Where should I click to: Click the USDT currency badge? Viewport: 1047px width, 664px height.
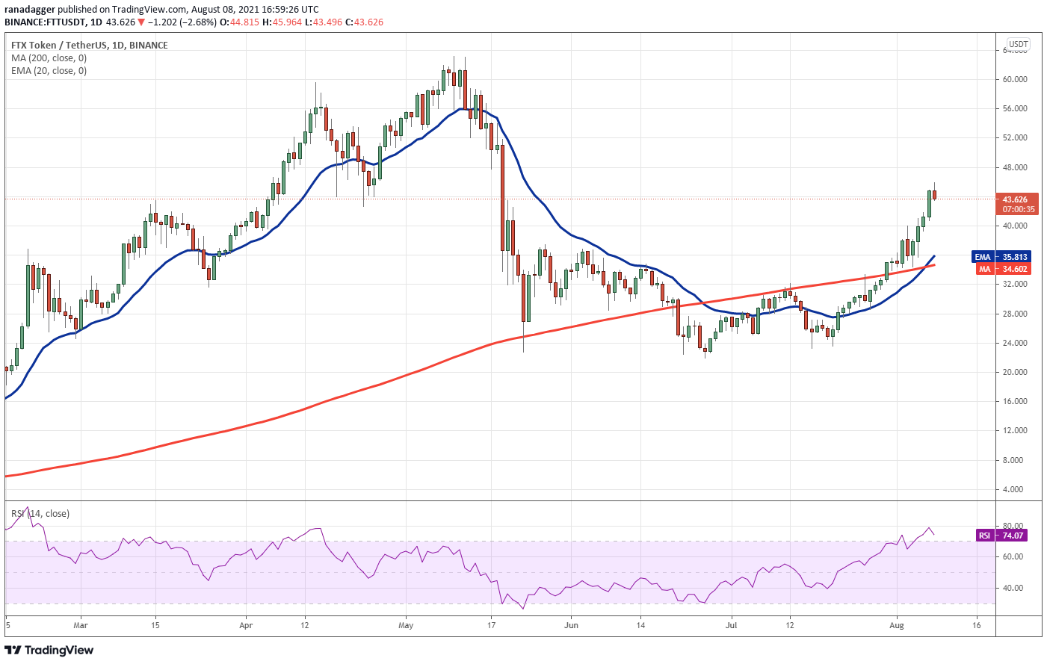click(x=1018, y=44)
